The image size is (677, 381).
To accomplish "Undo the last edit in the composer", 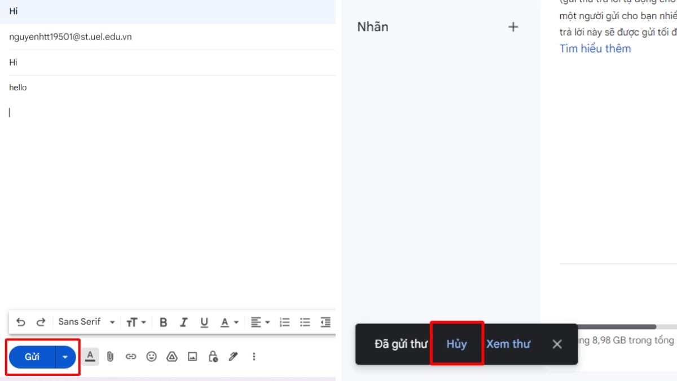I will coord(21,322).
